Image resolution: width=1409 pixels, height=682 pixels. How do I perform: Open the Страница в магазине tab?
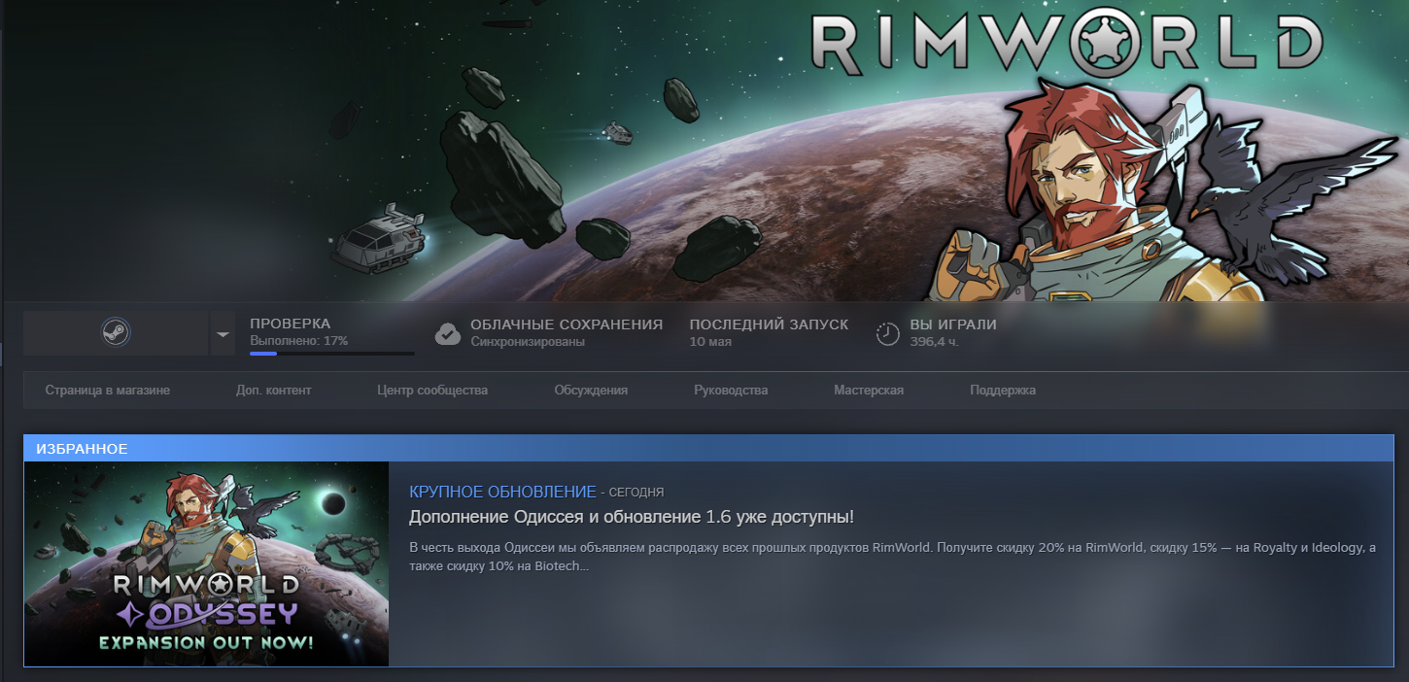click(108, 391)
